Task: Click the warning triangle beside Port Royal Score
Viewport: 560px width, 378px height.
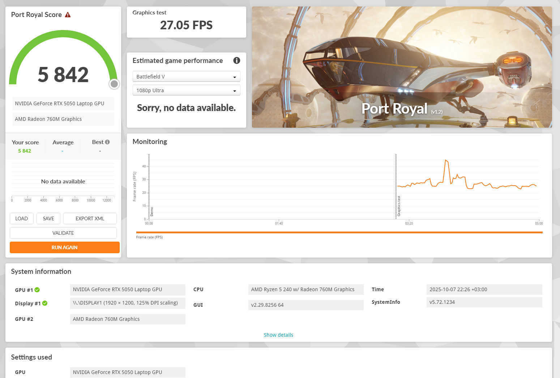Action: 68,15
